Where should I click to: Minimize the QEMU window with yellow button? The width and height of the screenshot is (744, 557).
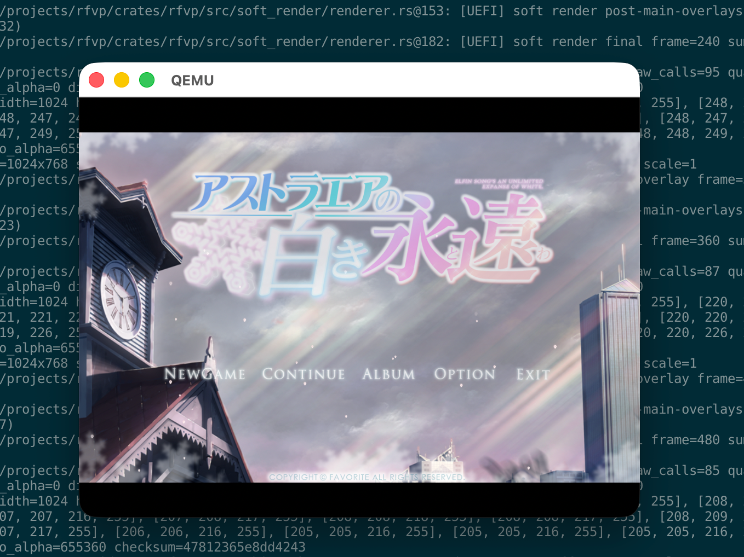click(122, 80)
